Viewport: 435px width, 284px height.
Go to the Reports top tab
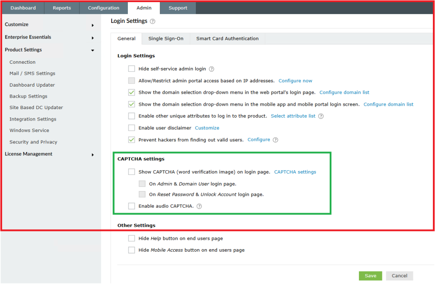tap(62, 8)
